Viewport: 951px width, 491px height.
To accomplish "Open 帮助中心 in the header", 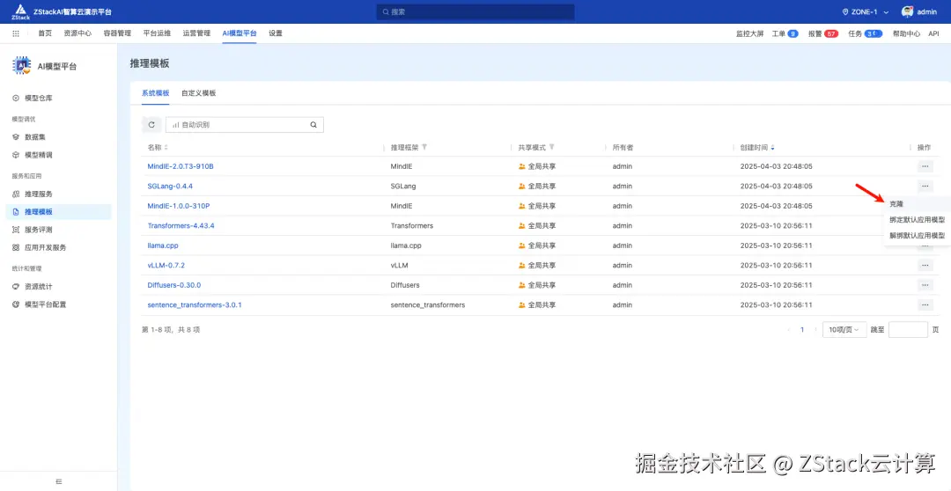I will click(x=906, y=34).
